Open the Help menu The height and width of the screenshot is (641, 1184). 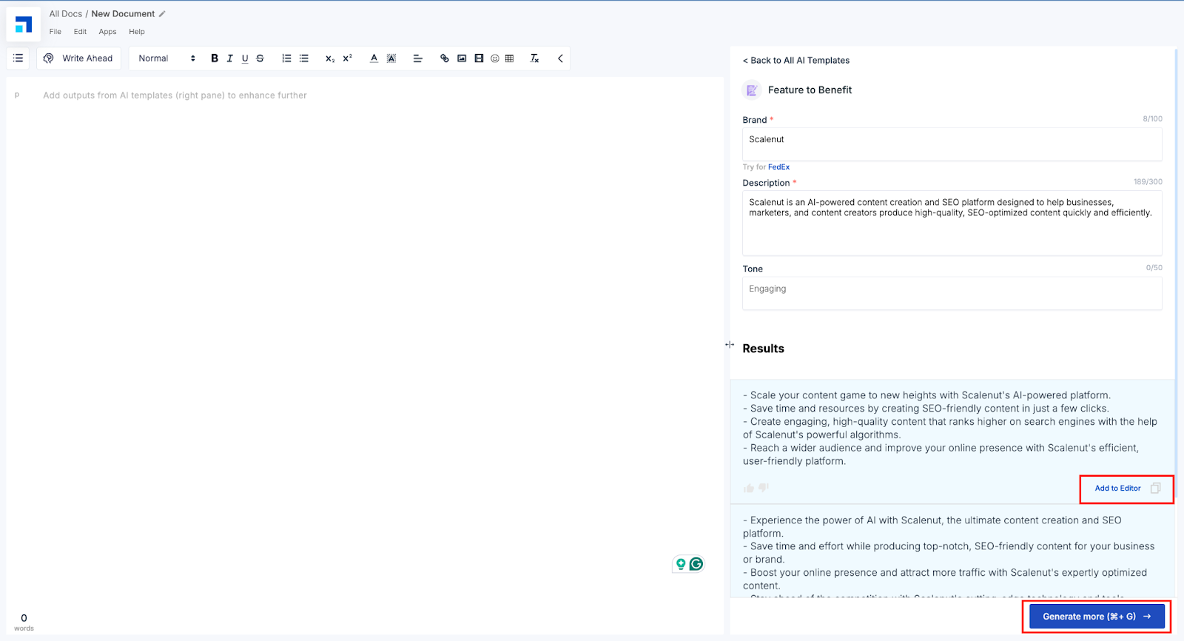(137, 32)
